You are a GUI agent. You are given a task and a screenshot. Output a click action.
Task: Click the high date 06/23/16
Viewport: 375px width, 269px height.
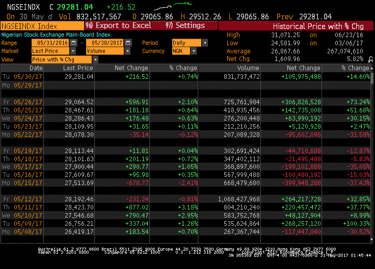(349, 35)
